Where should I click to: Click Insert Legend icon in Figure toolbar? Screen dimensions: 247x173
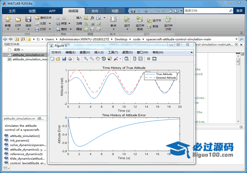(x=140, y=59)
